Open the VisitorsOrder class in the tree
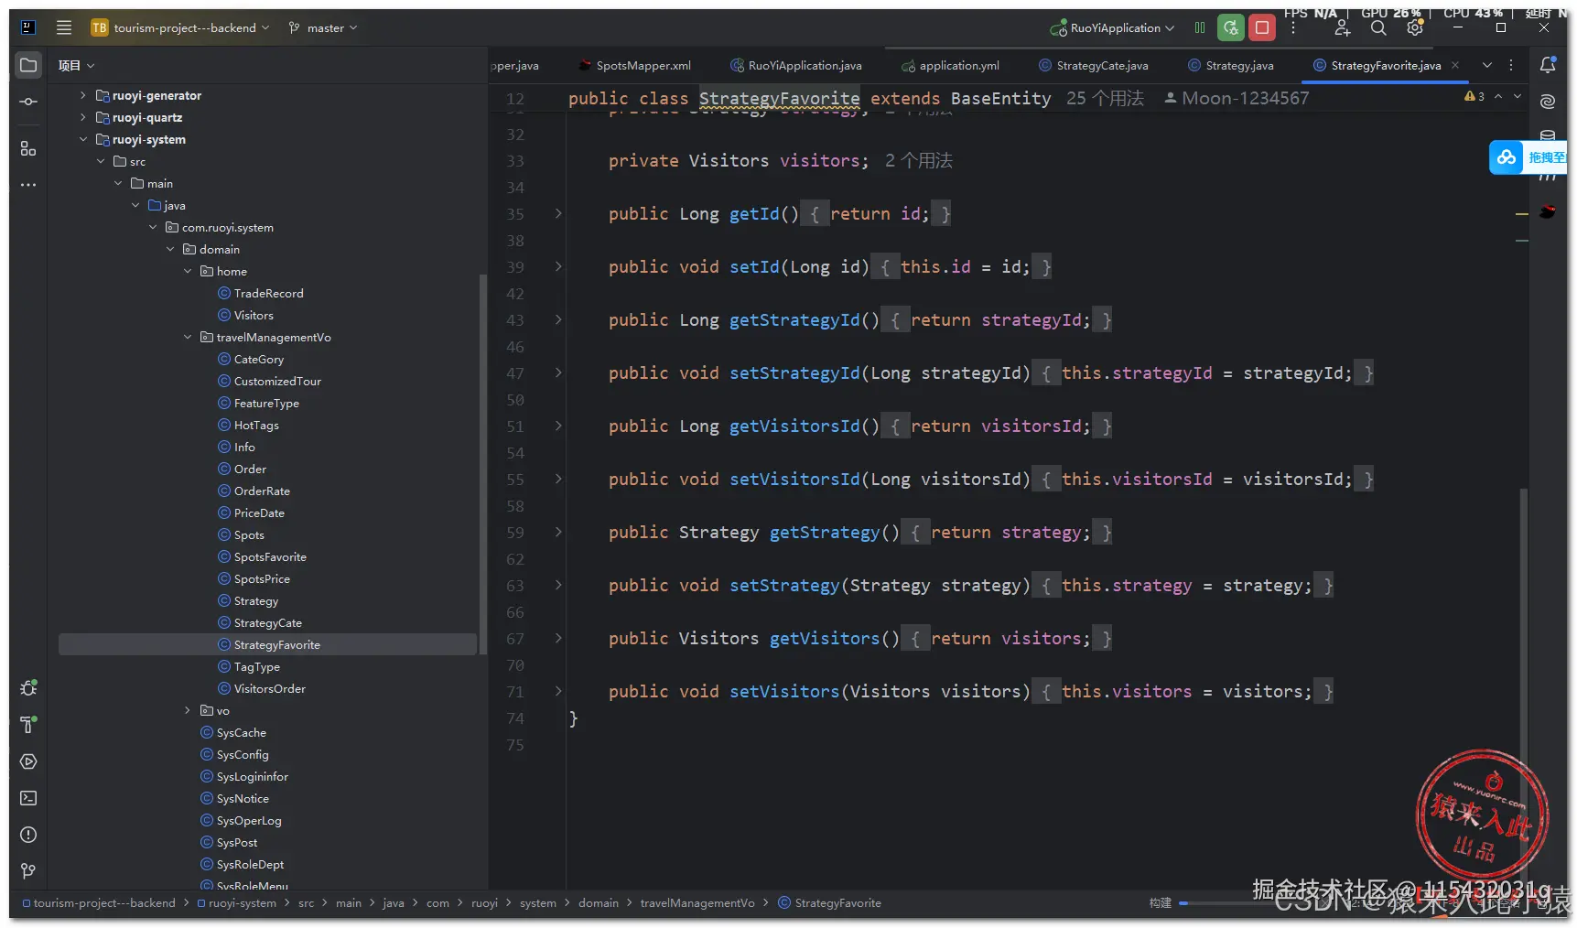1577x928 pixels. [x=262, y=688]
